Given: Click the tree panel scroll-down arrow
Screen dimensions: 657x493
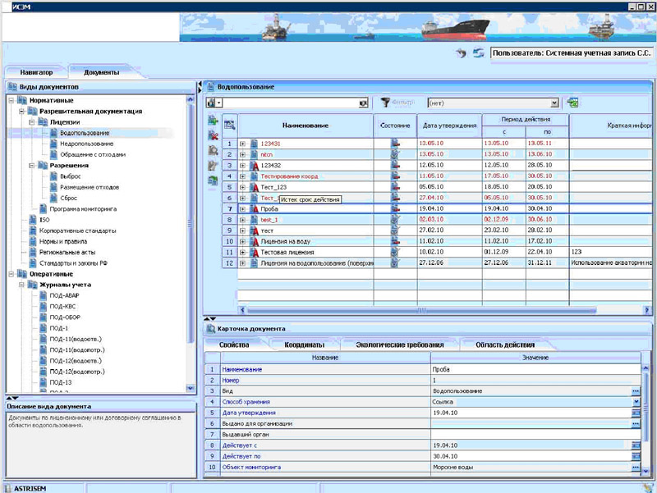Looking at the screenshot, I should coord(190,388).
